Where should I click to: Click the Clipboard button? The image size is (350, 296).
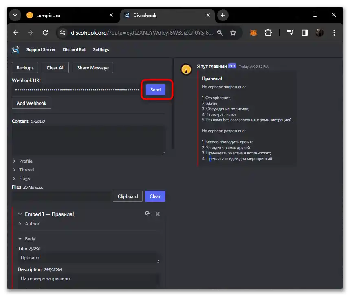tap(128, 196)
